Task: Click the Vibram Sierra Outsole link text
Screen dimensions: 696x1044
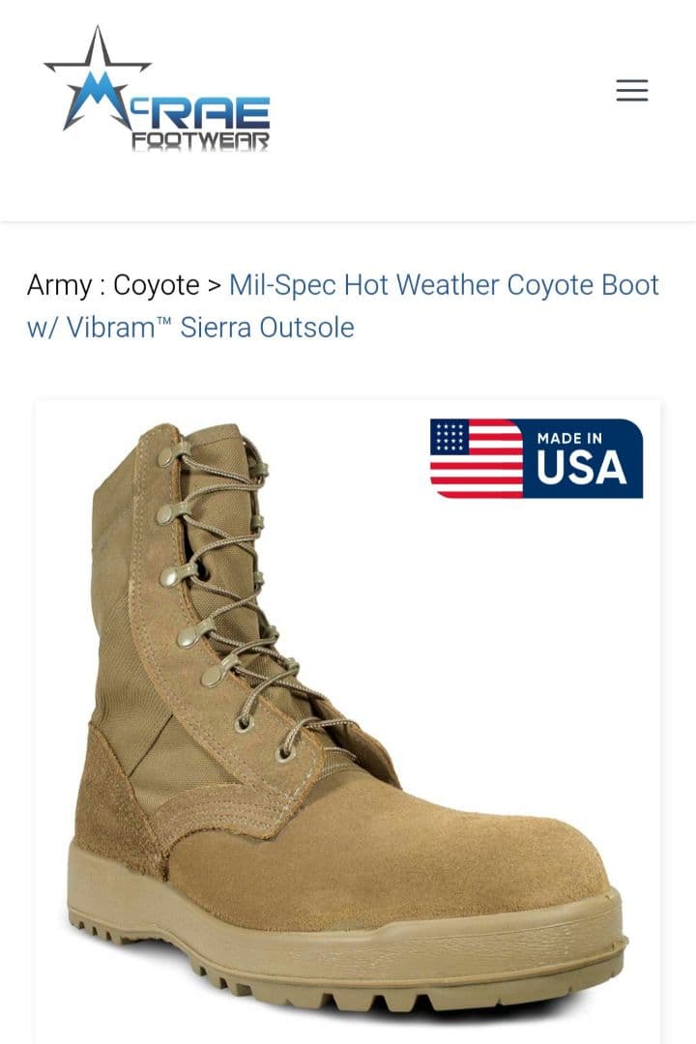Action: [189, 328]
